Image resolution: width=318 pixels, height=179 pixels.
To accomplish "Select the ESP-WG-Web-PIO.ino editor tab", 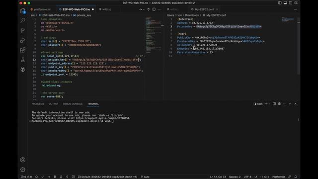I will pos(76,9).
